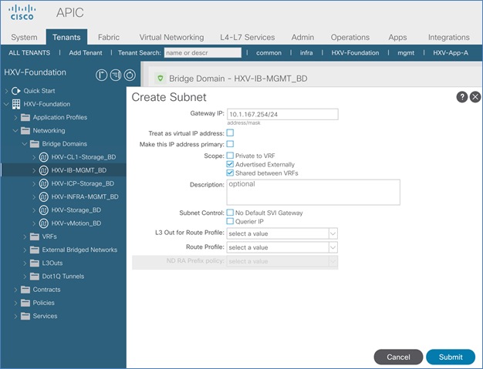Cancel subnet creation
The image size is (483, 369).
[x=398, y=357]
